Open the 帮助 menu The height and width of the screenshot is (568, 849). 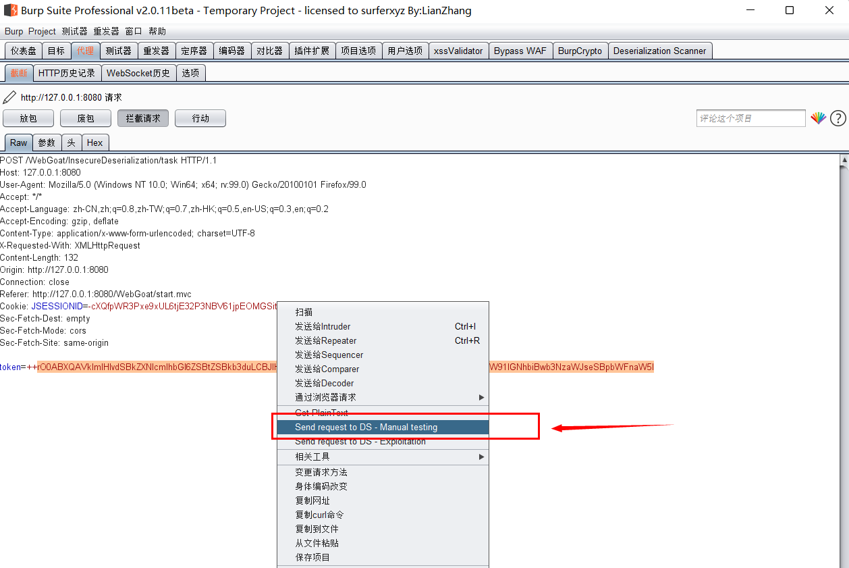coord(157,31)
